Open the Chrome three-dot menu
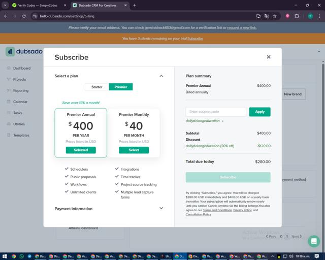325x260 pixels. click(x=319, y=16)
